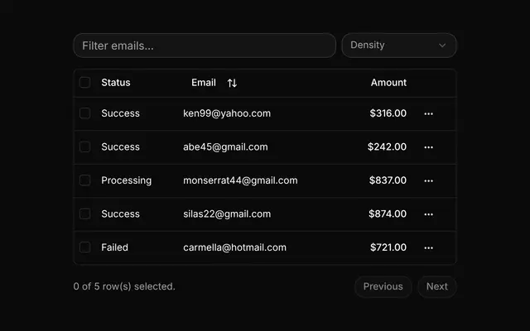Go to the Next page
Image resolution: width=530 pixels, height=331 pixels.
click(x=437, y=287)
